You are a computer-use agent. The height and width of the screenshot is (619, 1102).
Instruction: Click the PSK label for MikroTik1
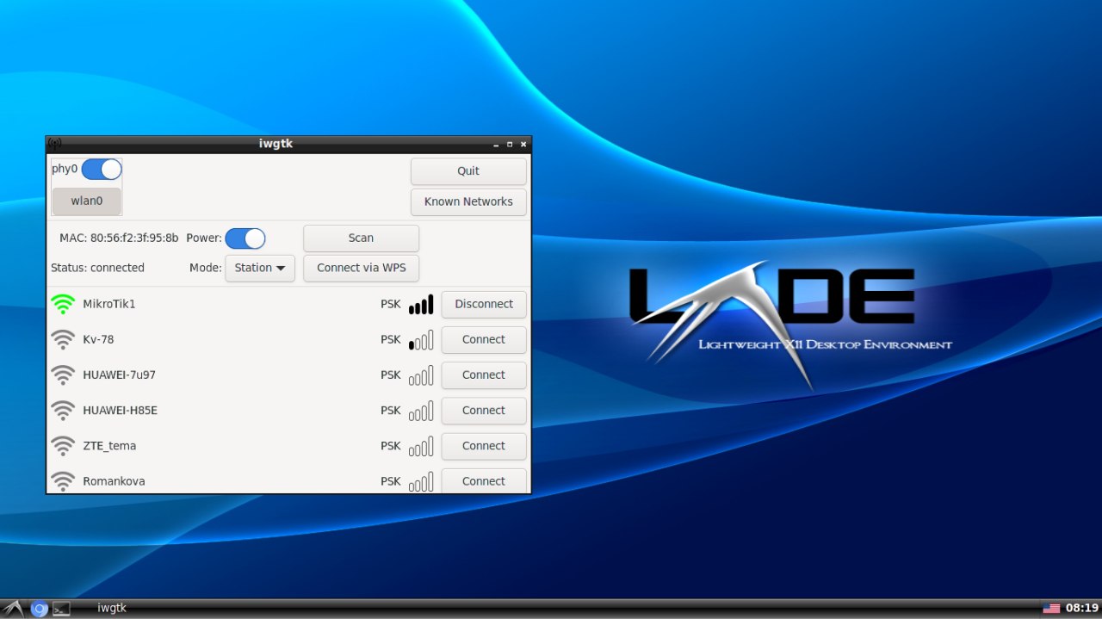tap(391, 304)
